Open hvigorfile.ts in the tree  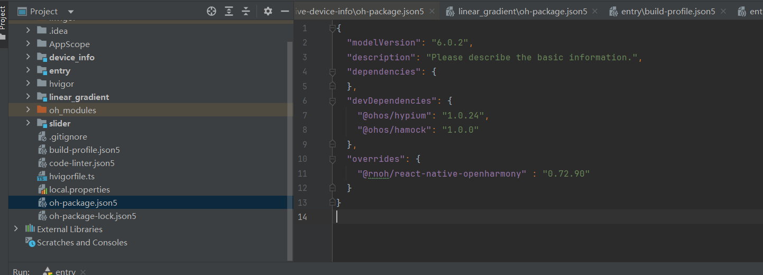[x=72, y=176]
